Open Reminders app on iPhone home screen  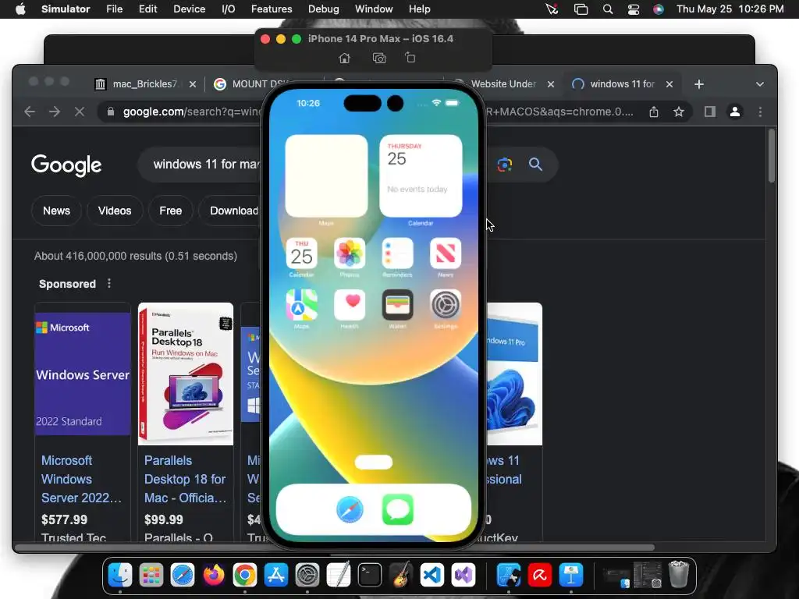397,253
